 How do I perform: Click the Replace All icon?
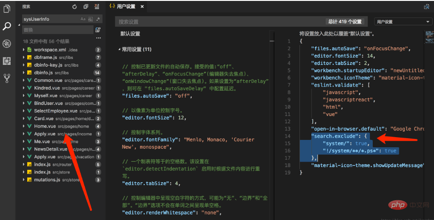(98, 30)
